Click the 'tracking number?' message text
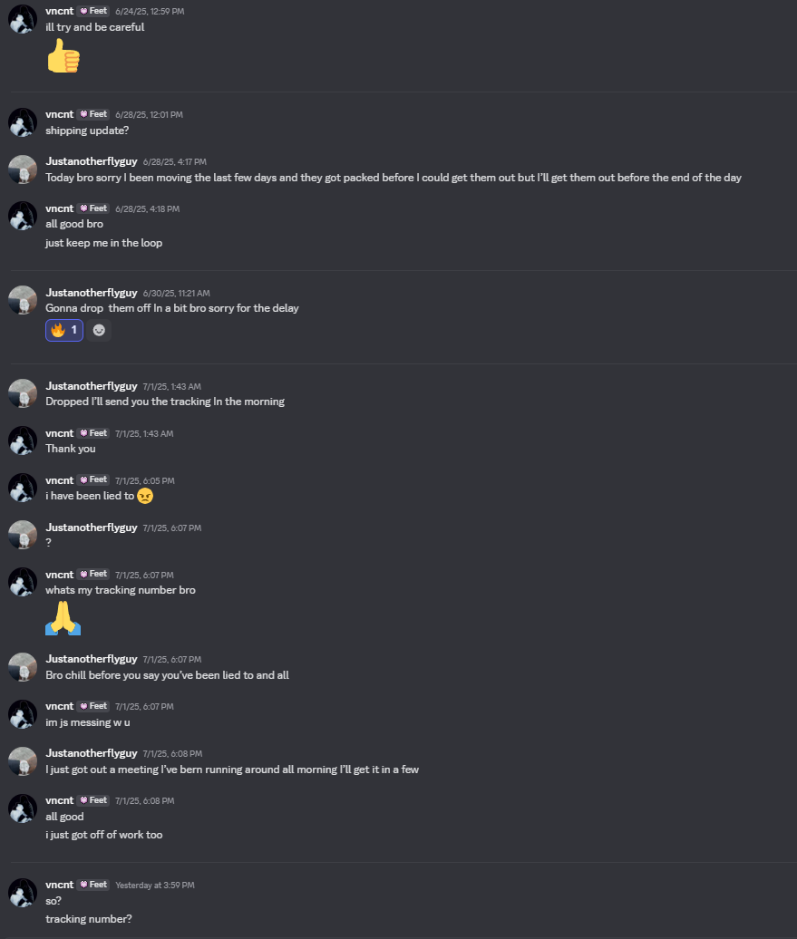 pyautogui.click(x=89, y=919)
